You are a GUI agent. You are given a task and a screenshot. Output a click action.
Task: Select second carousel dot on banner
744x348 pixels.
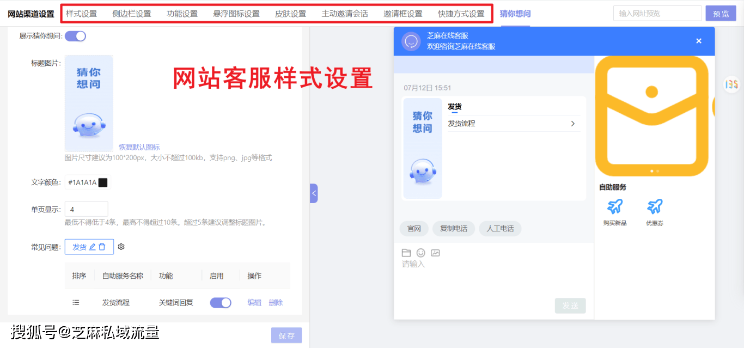[657, 171]
